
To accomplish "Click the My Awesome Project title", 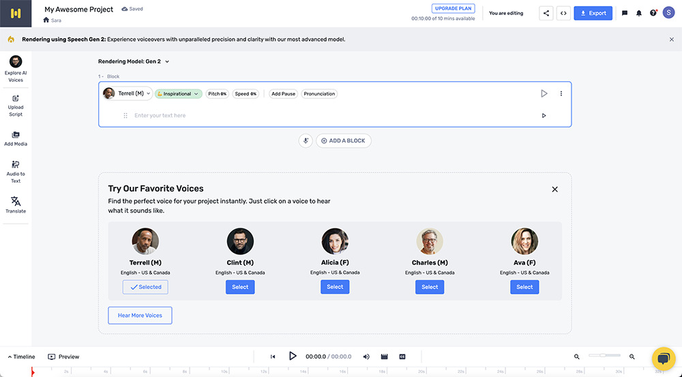I will pyautogui.click(x=78, y=9).
